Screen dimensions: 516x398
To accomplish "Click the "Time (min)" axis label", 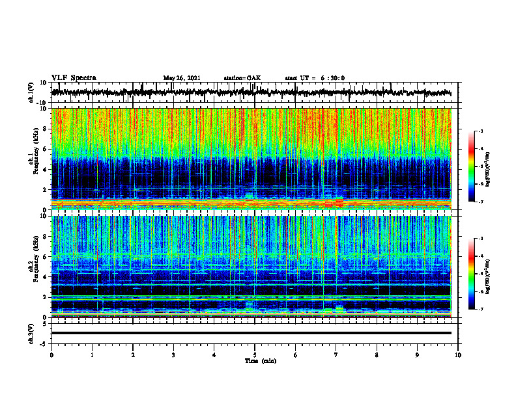I will point(261,361).
